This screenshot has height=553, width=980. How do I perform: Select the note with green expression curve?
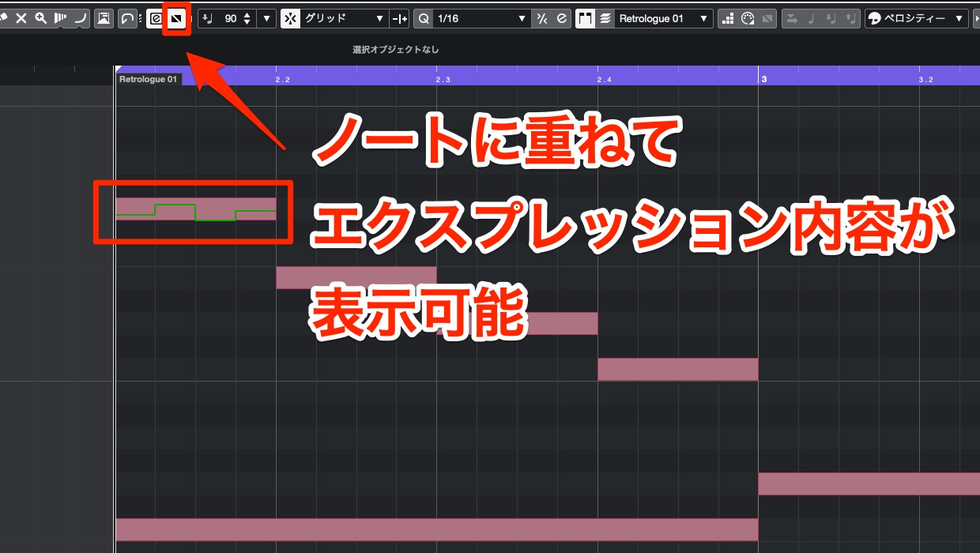click(196, 209)
